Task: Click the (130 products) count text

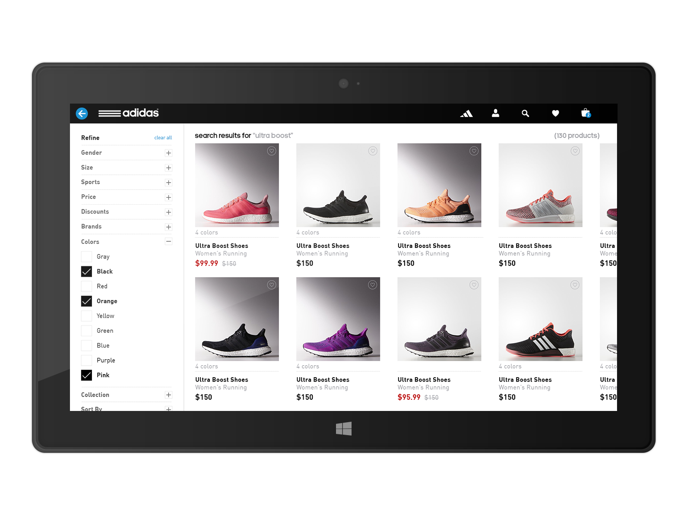Action: click(x=577, y=136)
